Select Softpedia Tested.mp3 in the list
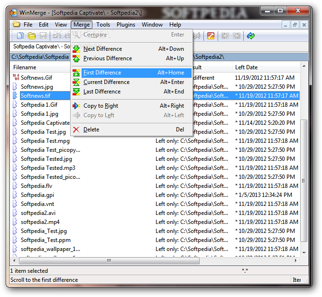The image size is (322, 297). click(48, 168)
